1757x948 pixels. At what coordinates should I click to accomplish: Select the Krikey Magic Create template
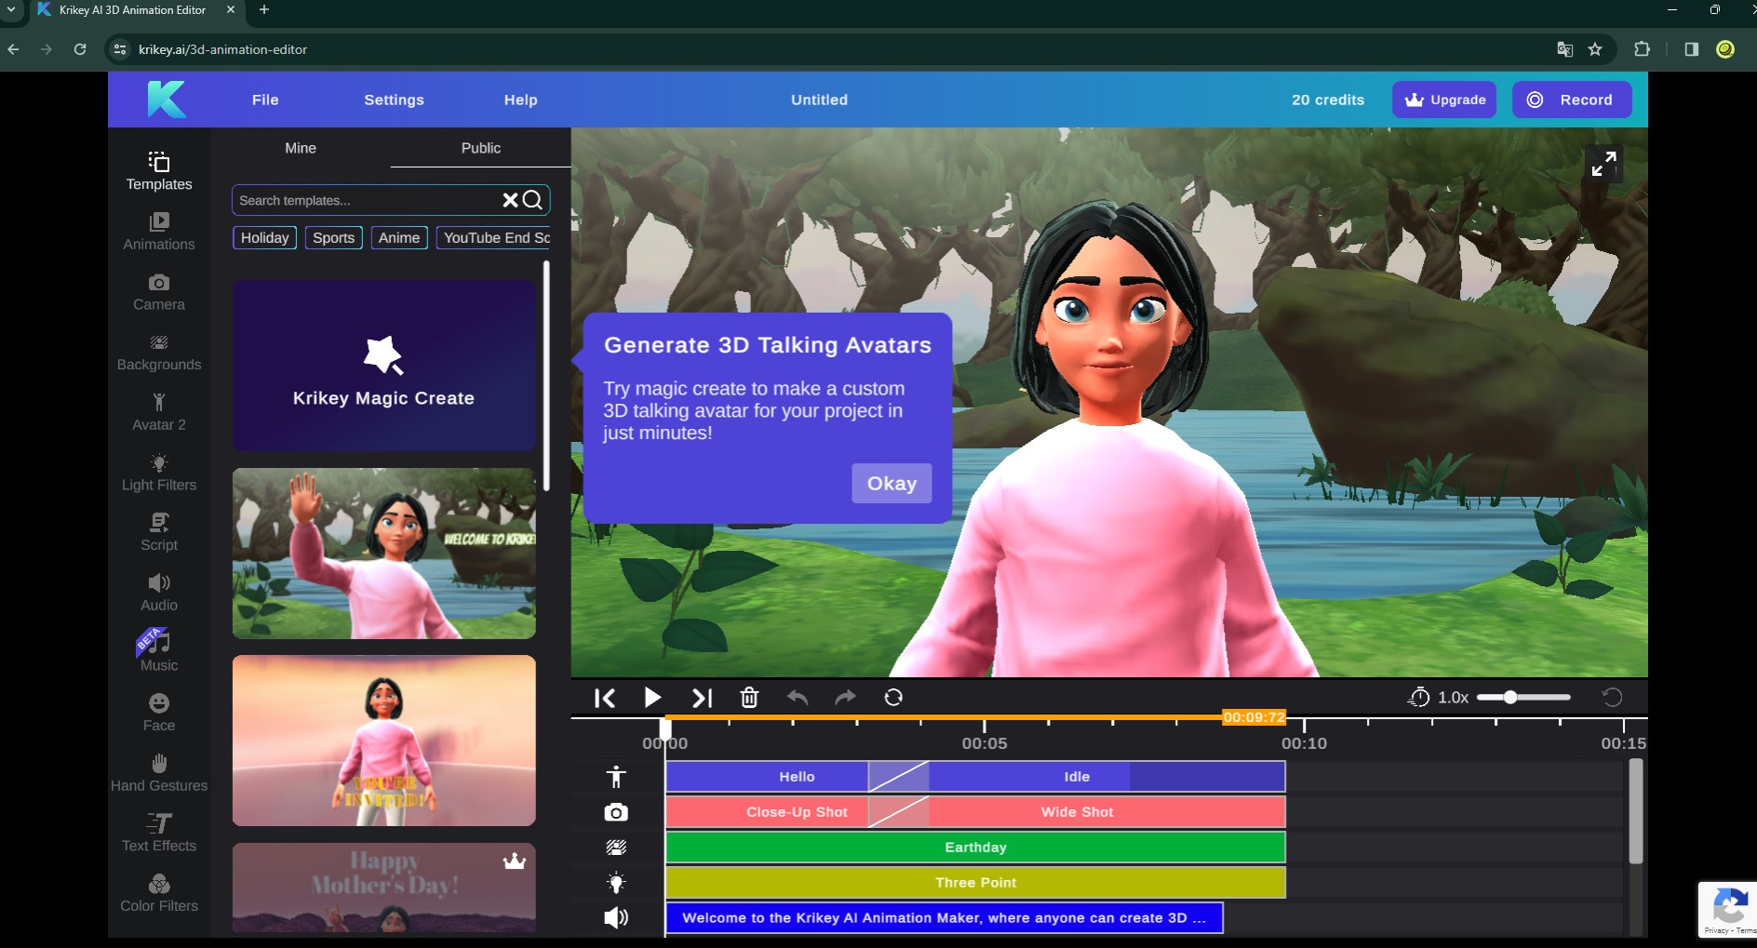384,366
